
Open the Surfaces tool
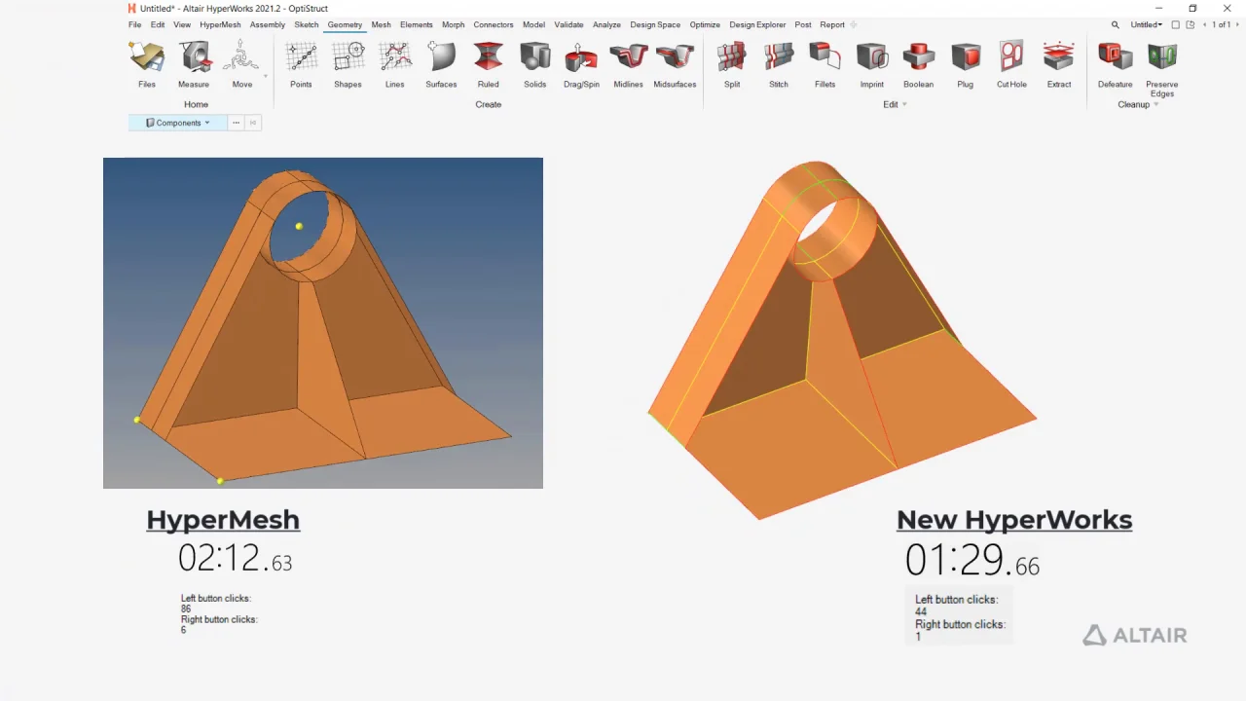coord(441,64)
